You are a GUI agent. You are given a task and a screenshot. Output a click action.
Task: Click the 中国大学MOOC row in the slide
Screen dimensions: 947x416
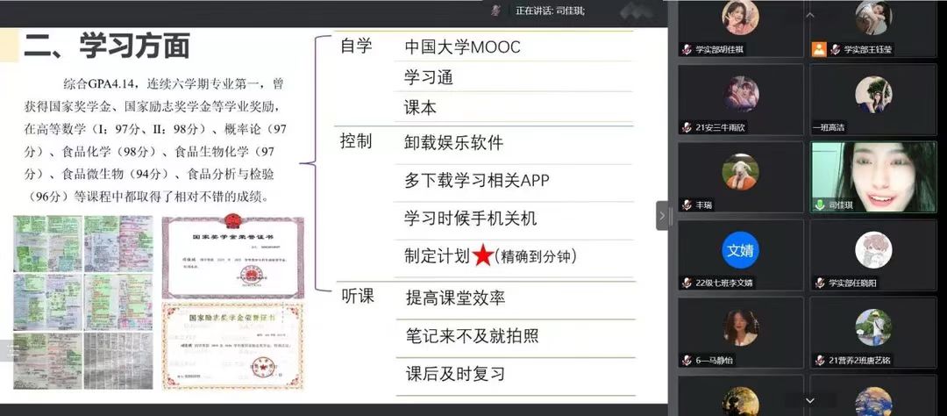pos(462,47)
